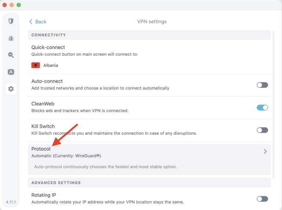
Task: Select the Auto-connect setting title
Action: coord(47,81)
